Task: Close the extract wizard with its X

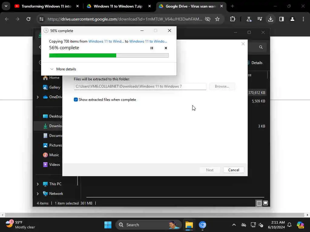Action: point(243,44)
